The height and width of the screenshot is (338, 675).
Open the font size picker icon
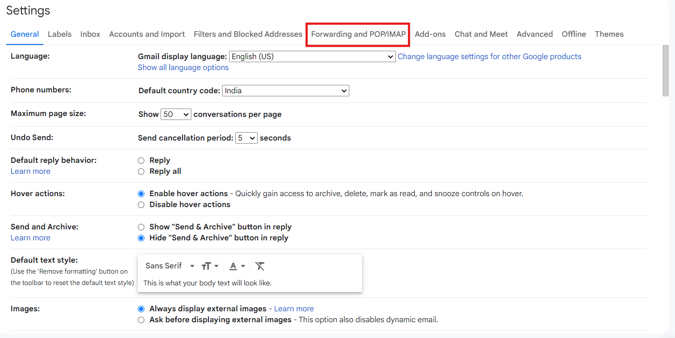[x=210, y=266]
